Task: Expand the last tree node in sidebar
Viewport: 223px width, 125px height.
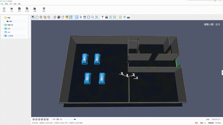Action: coord(3,36)
